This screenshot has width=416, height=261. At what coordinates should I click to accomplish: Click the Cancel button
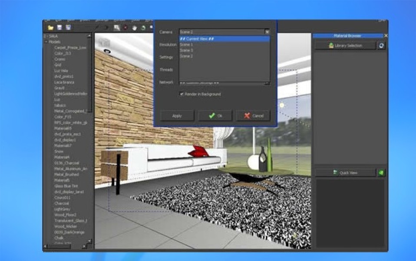point(253,116)
